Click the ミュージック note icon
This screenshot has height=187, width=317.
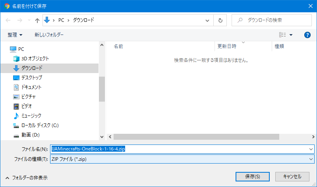(16, 116)
